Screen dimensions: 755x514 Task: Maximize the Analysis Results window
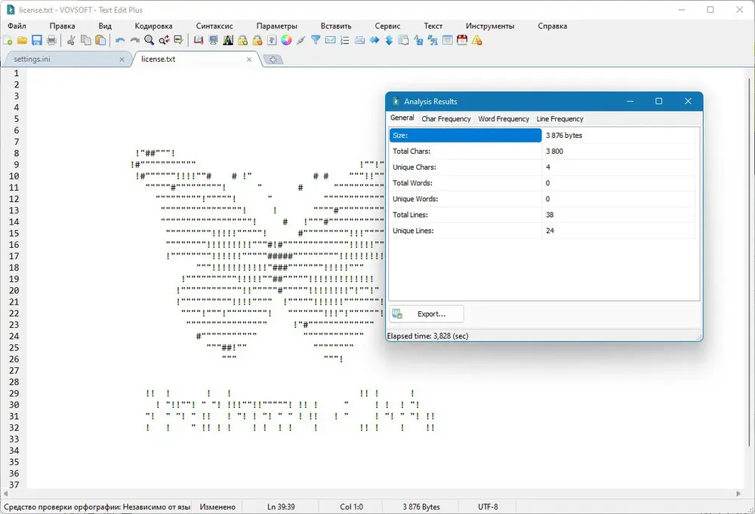click(x=658, y=101)
